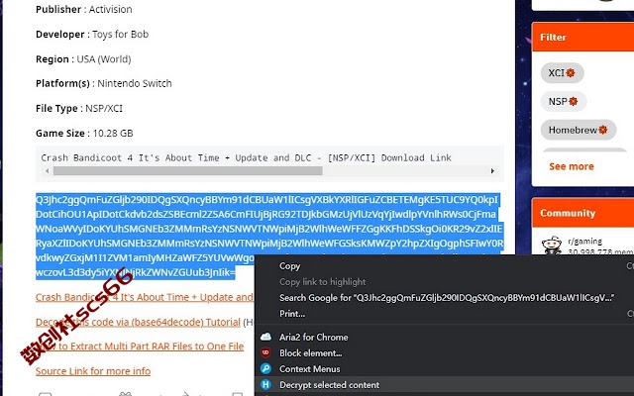Click See more under Filter
Screen dimensions: 634x396
click(x=572, y=166)
